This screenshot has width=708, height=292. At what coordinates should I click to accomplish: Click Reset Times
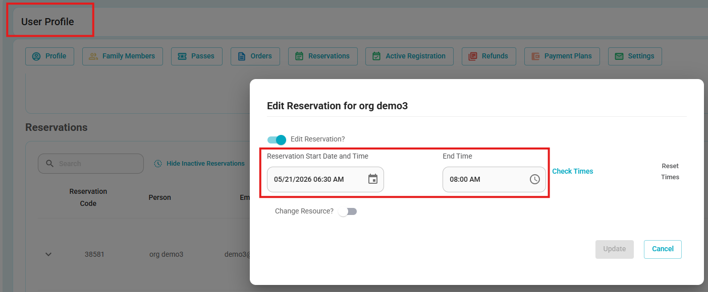coord(670,171)
